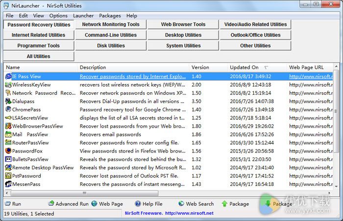Click IE Pass View description link
Image resolution: width=343 pixels, height=221 pixels.
click(133, 76)
